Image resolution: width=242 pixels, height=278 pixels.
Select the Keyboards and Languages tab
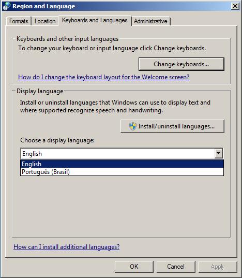[x=95, y=20]
